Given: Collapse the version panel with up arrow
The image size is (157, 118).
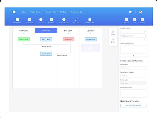Looking at the screenshot, I should click(x=133, y=55).
